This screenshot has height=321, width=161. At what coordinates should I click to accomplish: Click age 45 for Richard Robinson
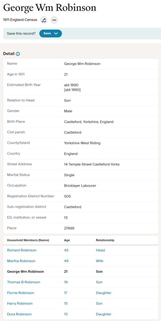(x=66, y=250)
